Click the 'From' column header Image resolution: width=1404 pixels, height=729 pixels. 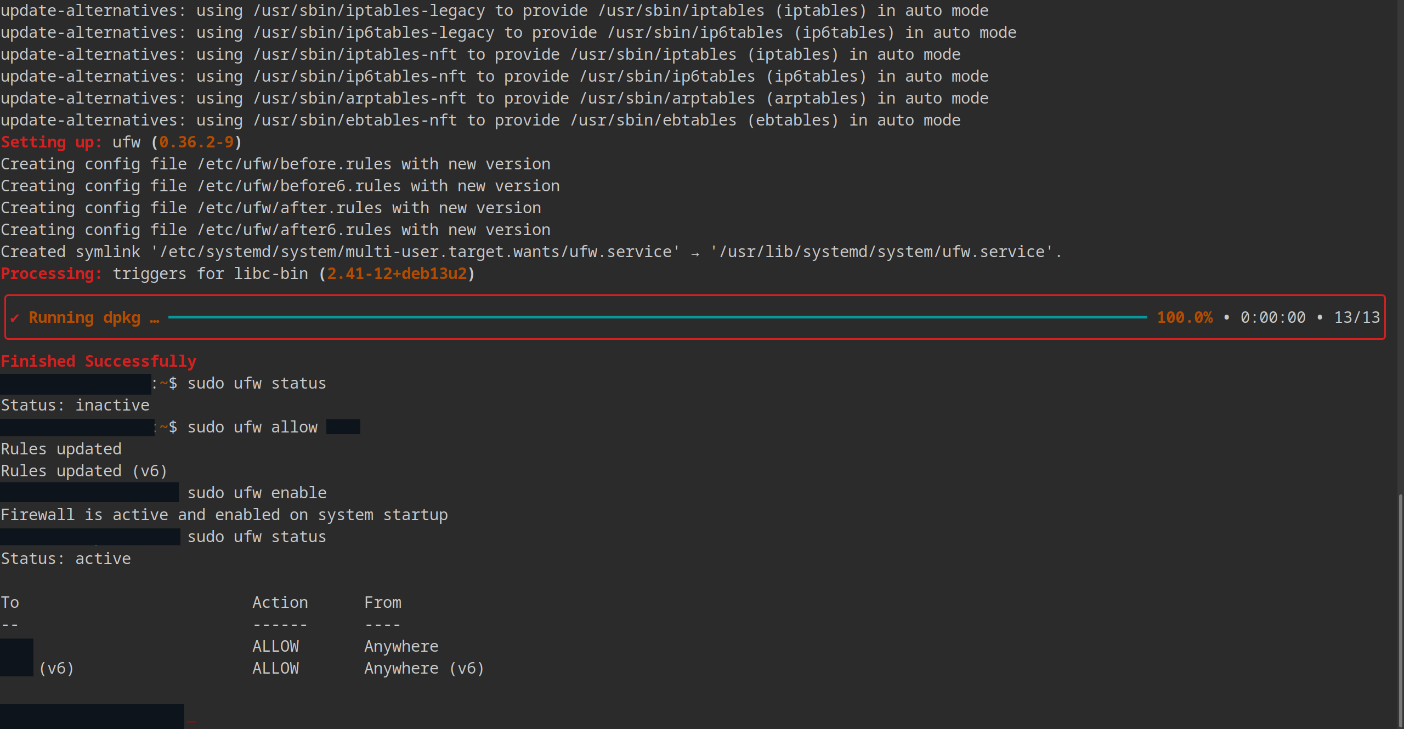point(383,602)
